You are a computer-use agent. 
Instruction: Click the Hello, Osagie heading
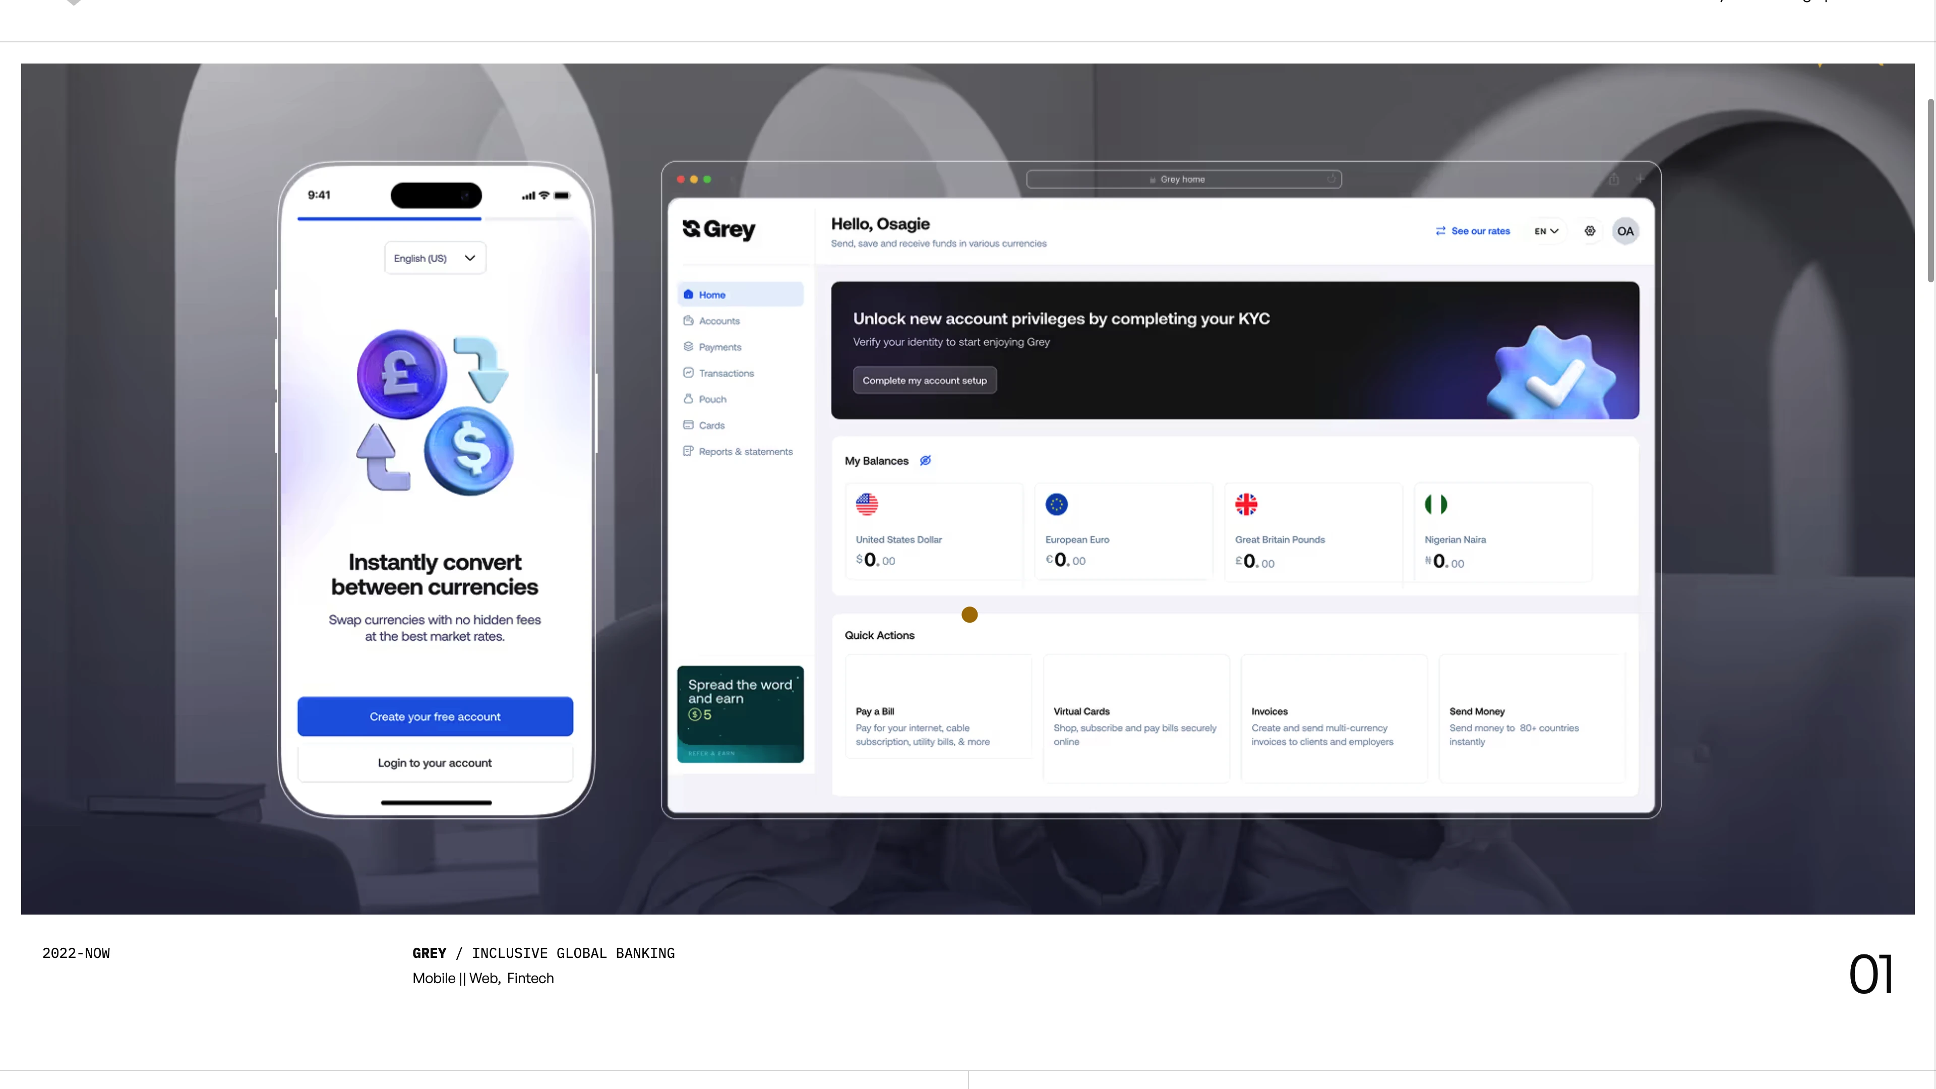click(x=880, y=224)
